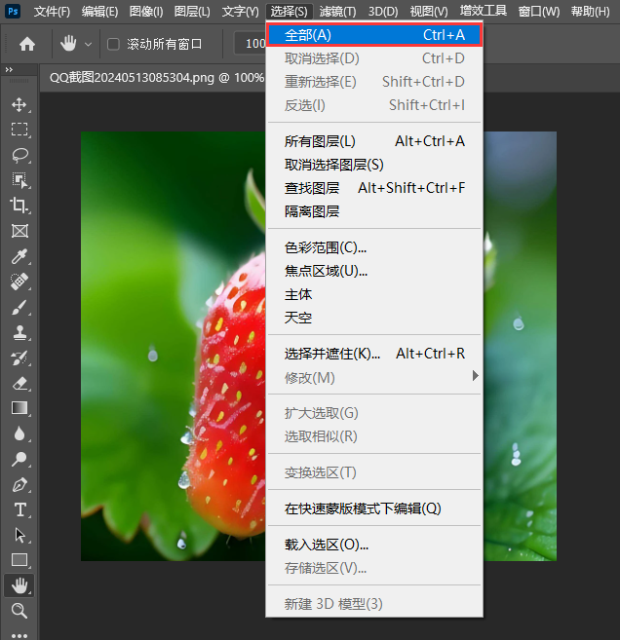The image size is (620, 640).
Task: Choose 主体 select subject
Action: (x=374, y=294)
